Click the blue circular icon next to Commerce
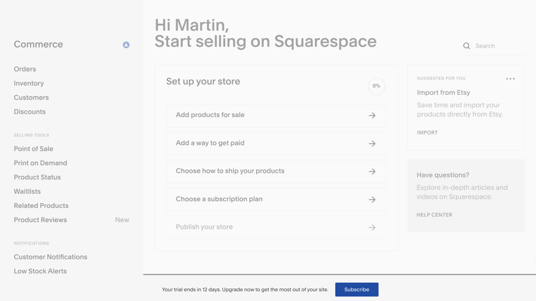Image resolution: width=536 pixels, height=301 pixels. click(126, 45)
